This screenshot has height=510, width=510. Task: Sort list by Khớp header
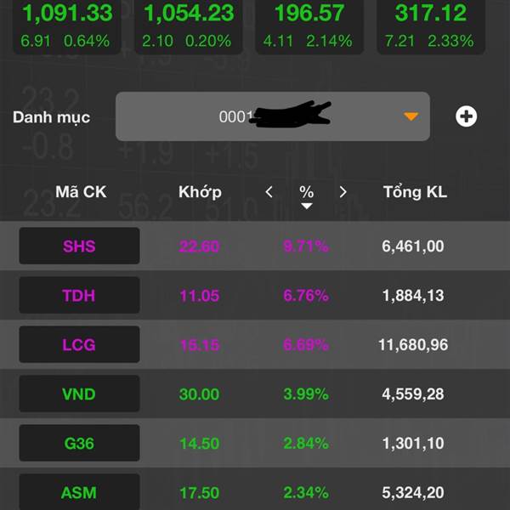(200, 192)
